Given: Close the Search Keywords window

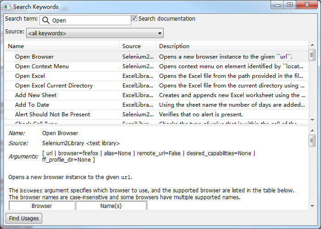Looking at the screenshot, I should [x=307, y=5].
